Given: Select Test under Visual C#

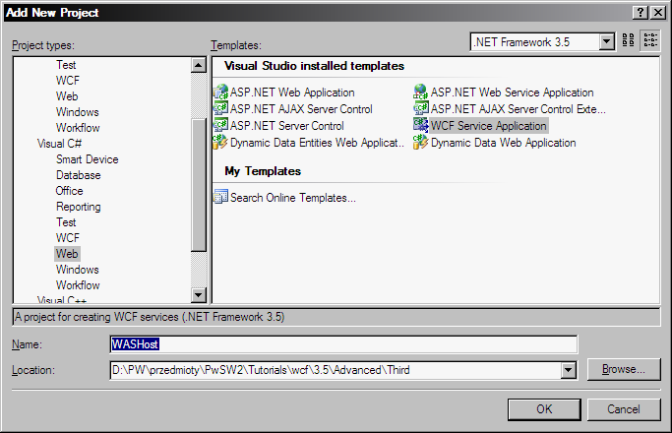Looking at the screenshot, I should pos(66,222).
